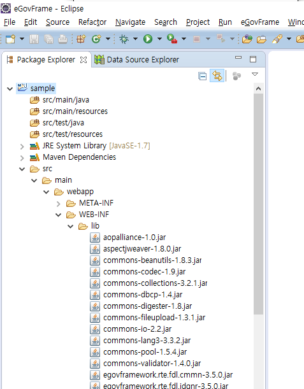The height and width of the screenshot is (389, 304).
Task: Expand the JRE System Library node
Action: (22, 146)
